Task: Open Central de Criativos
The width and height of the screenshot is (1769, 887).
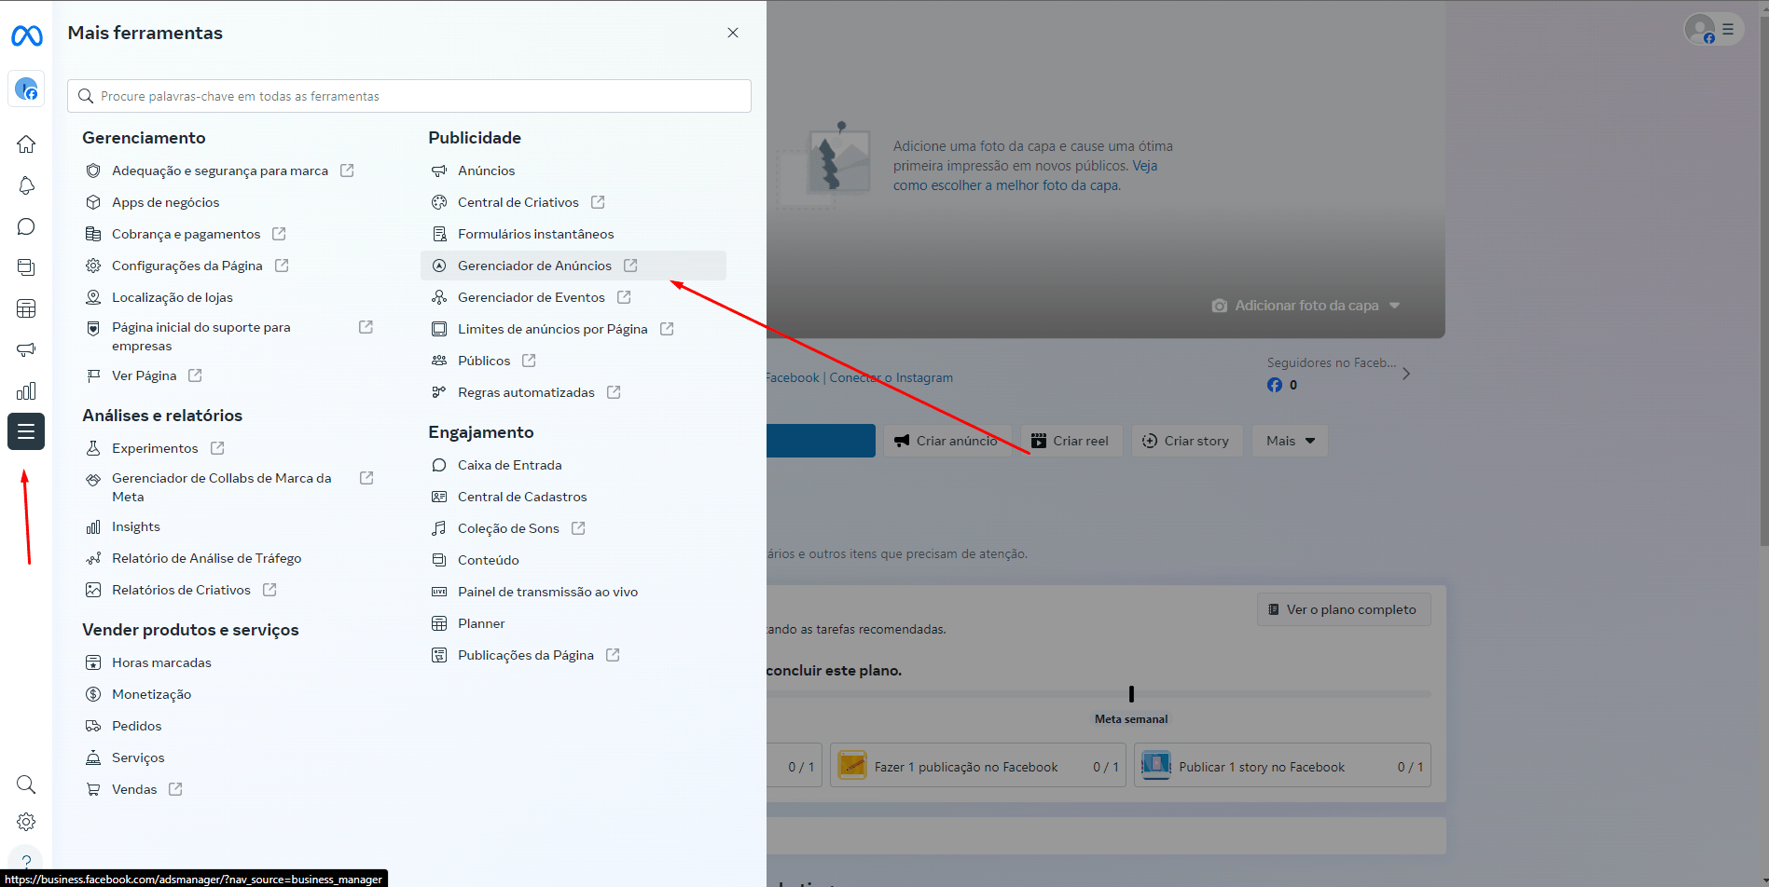Action: (x=518, y=202)
